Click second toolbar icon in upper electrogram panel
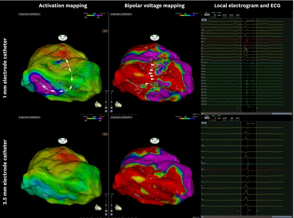This screenshot has width=294, height=218. (x=205, y=20)
